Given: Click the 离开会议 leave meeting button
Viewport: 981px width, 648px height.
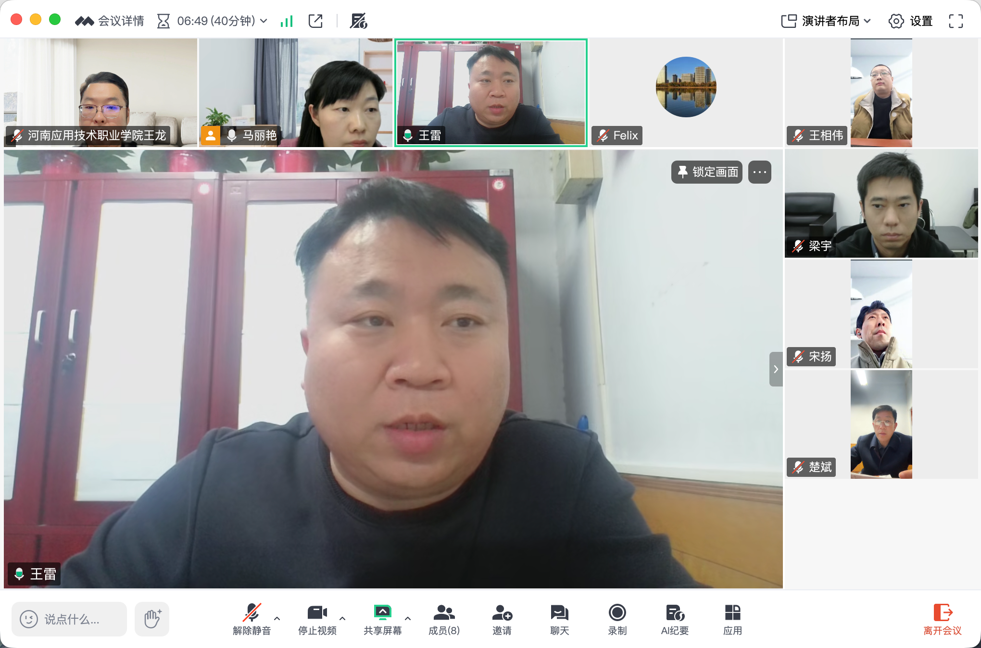Looking at the screenshot, I should pos(942,620).
